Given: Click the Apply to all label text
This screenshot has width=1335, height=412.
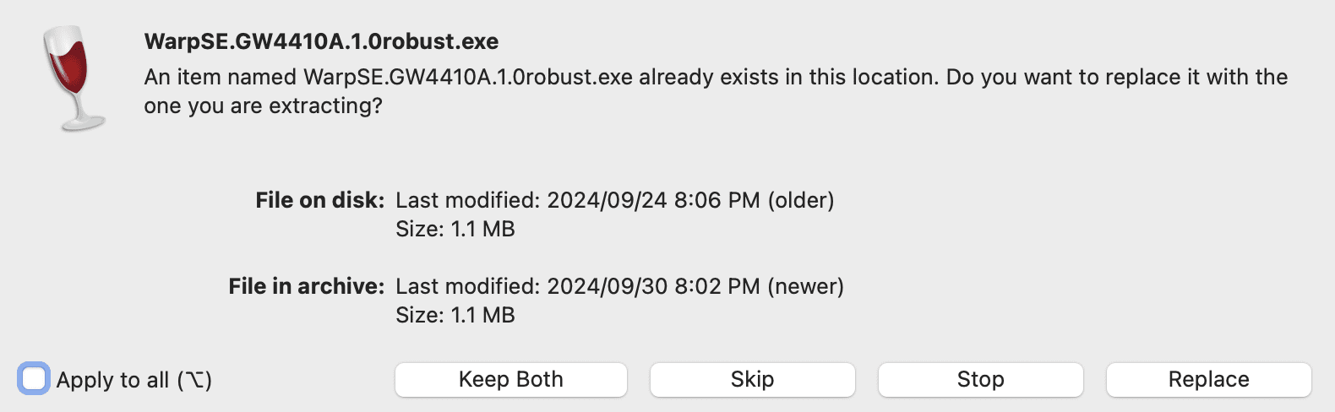Looking at the screenshot, I should [112, 380].
